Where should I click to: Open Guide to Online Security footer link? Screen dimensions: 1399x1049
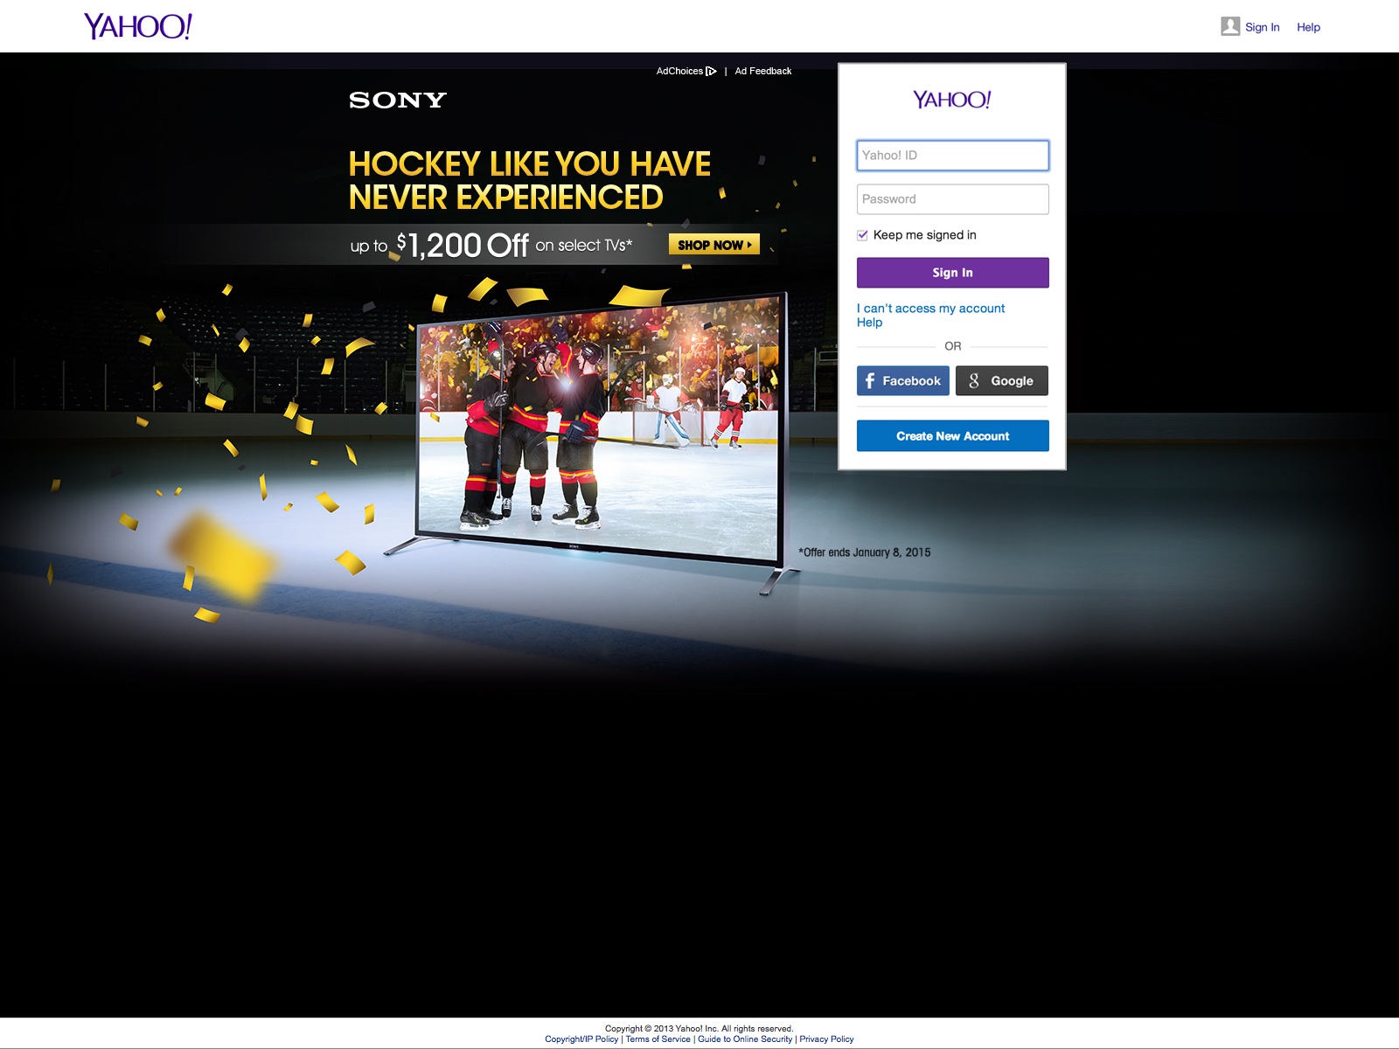(x=745, y=1039)
